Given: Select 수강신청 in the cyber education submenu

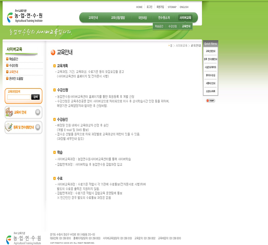Looking at the screenshot, I should coord(172,26).
